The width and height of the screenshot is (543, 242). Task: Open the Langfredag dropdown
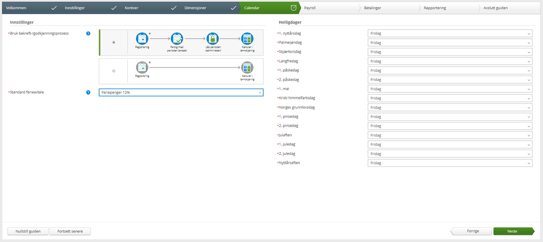coord(450,61)
